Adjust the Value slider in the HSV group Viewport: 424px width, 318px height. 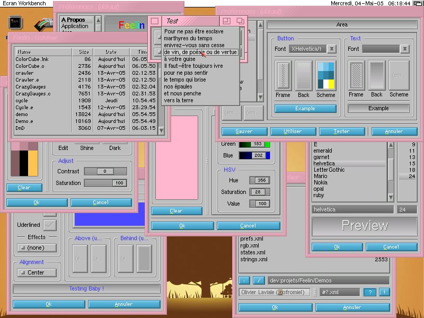260,204
